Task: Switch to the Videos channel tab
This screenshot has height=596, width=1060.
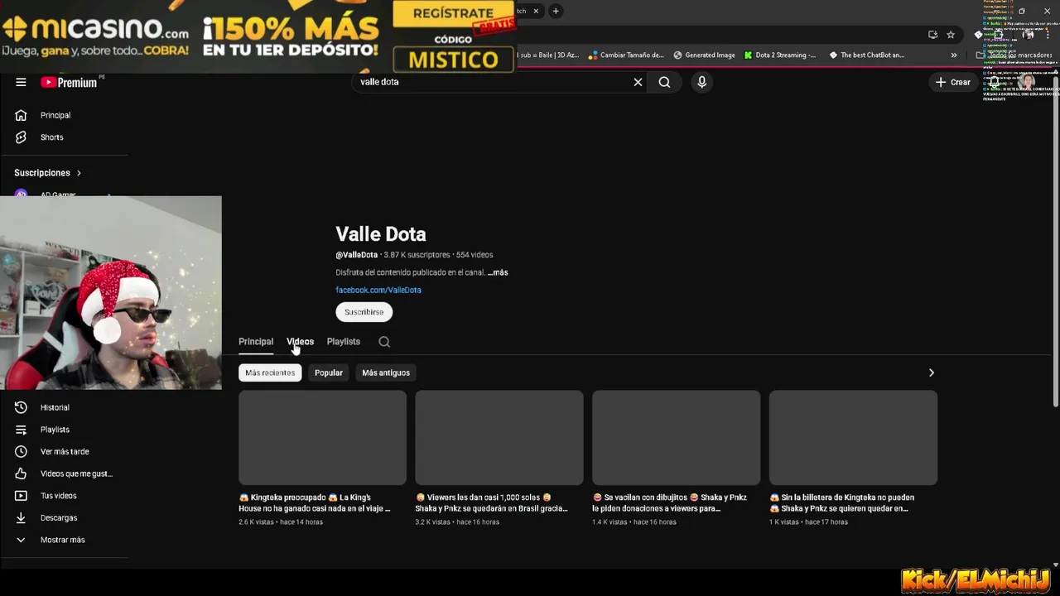Action: [x=300, y=341]
